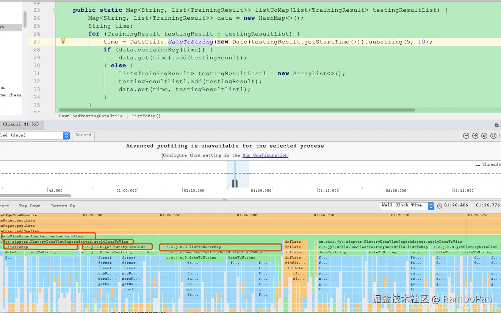Click the editor horizontal scrollbar

tap(238, 110)
